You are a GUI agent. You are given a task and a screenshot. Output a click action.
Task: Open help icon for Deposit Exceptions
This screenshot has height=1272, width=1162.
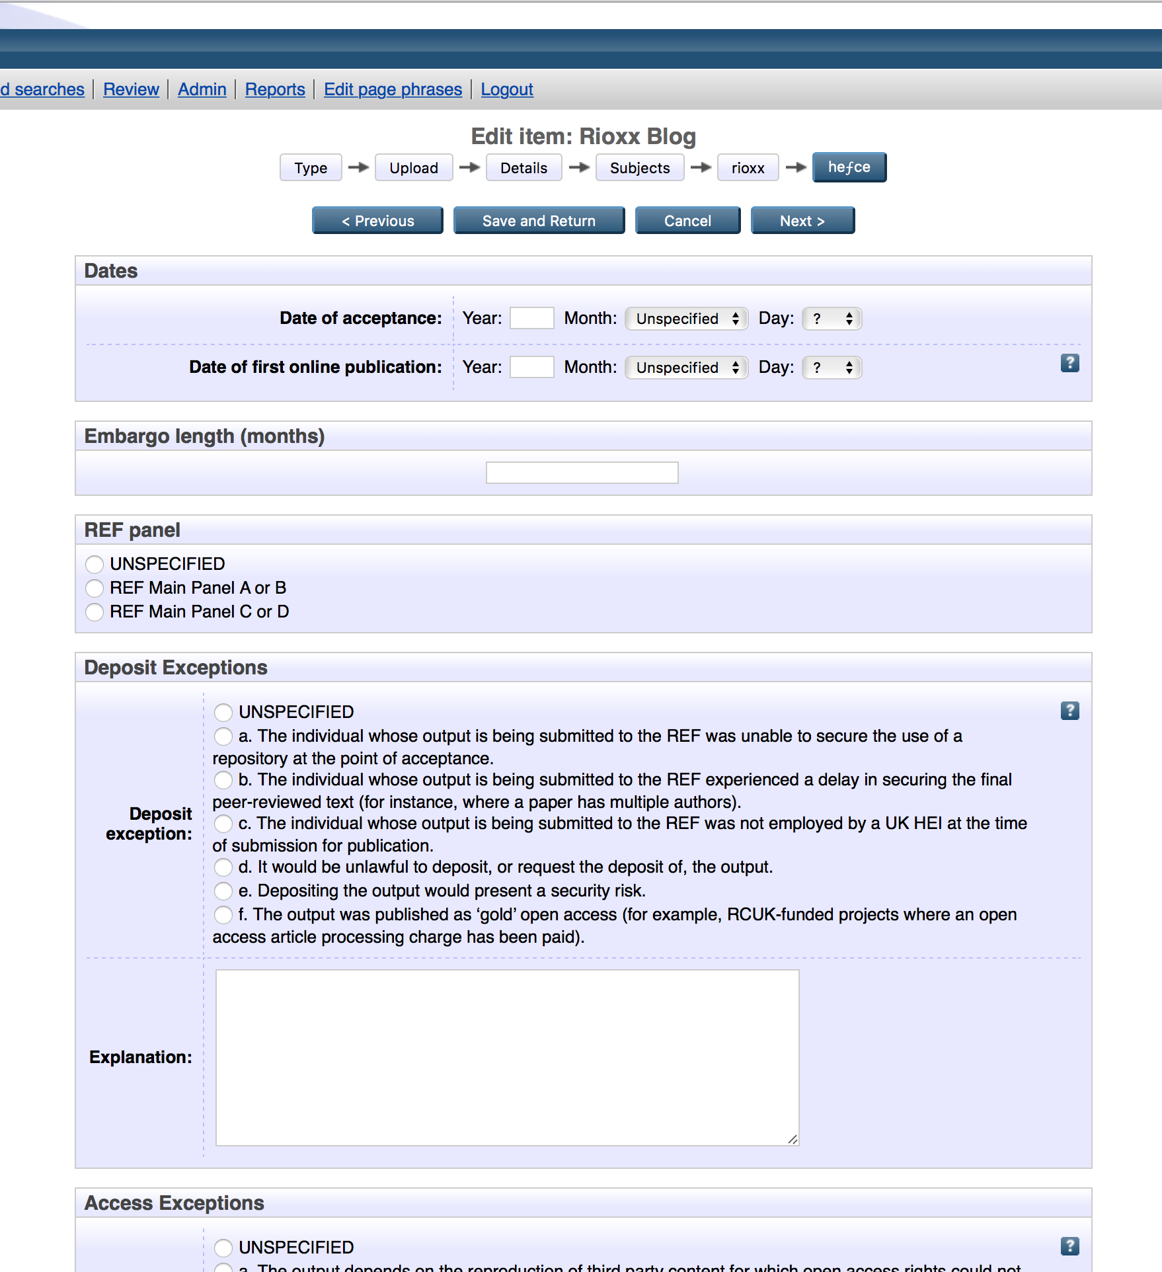1069,711
